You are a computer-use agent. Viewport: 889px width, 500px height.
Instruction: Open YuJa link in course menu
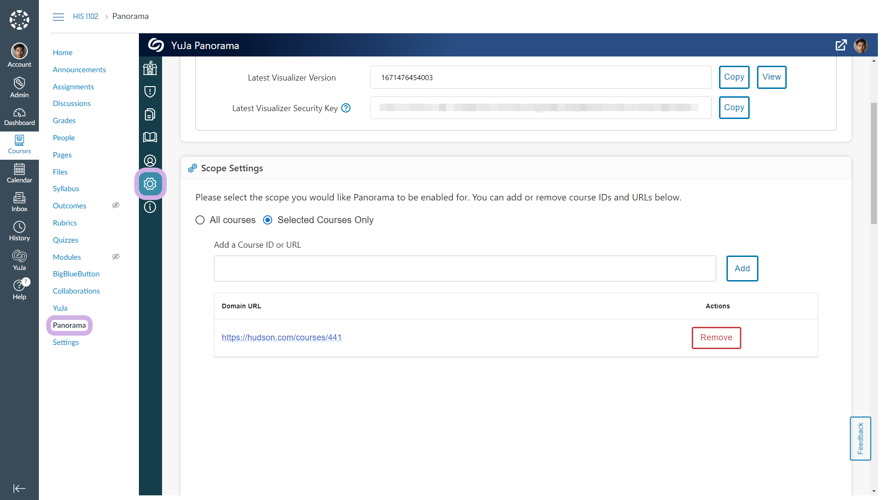(60, 308)
